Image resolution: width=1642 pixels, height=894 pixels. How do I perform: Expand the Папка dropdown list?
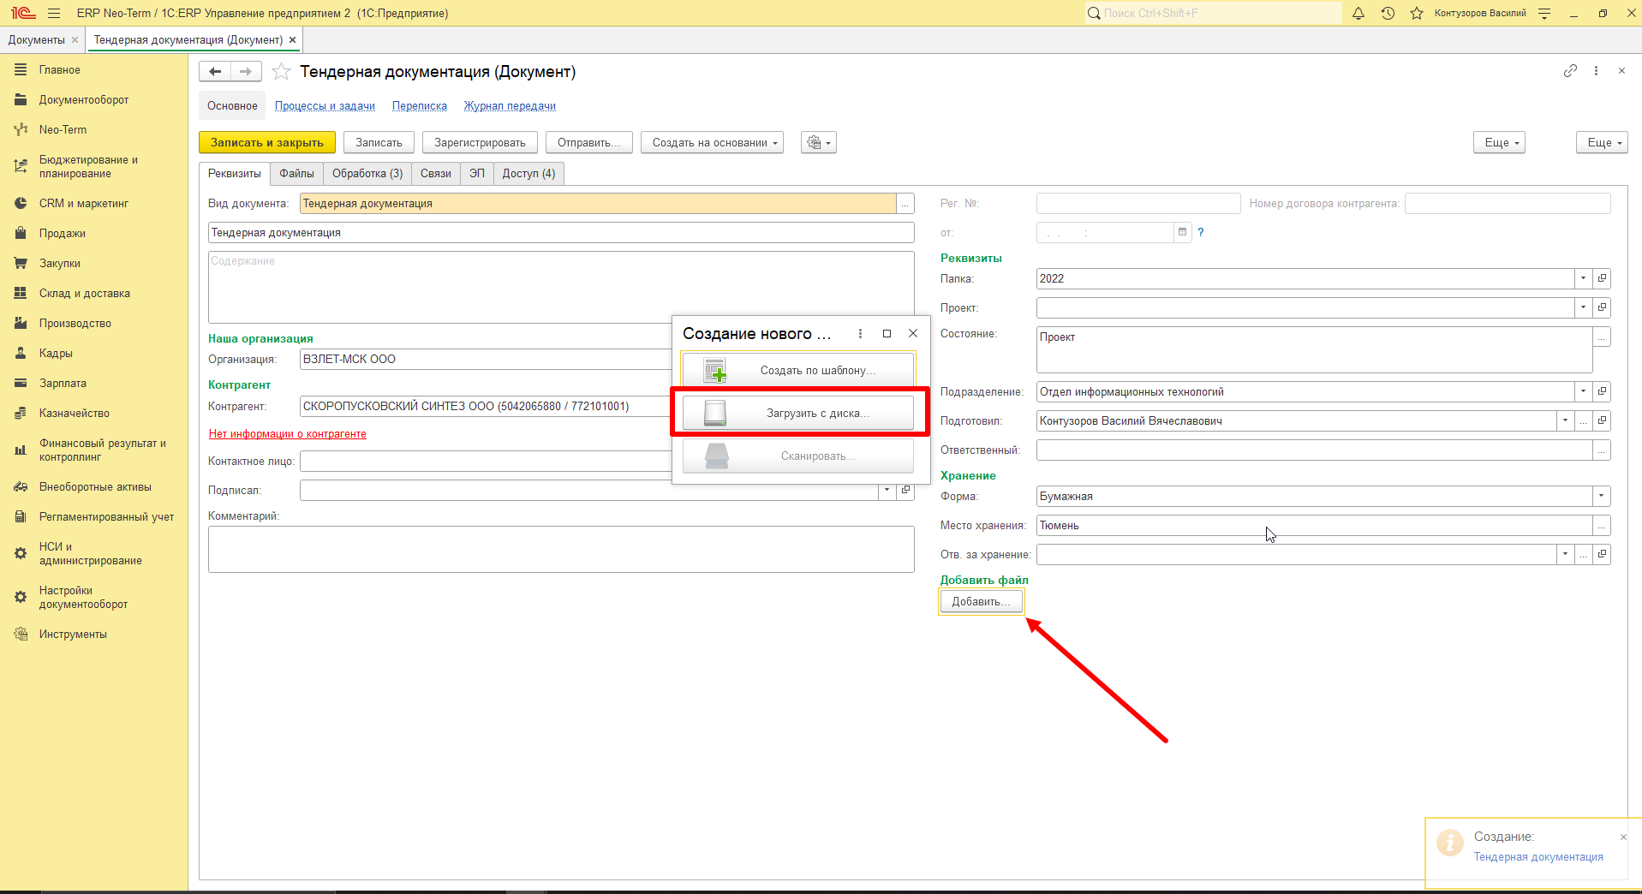coord(1583,278)
